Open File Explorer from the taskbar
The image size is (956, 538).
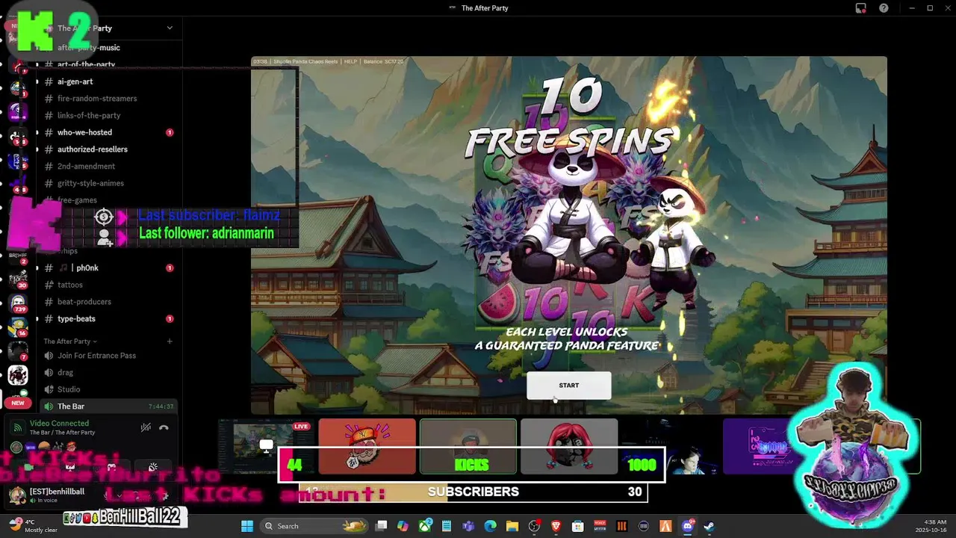[x=512, y=526]
